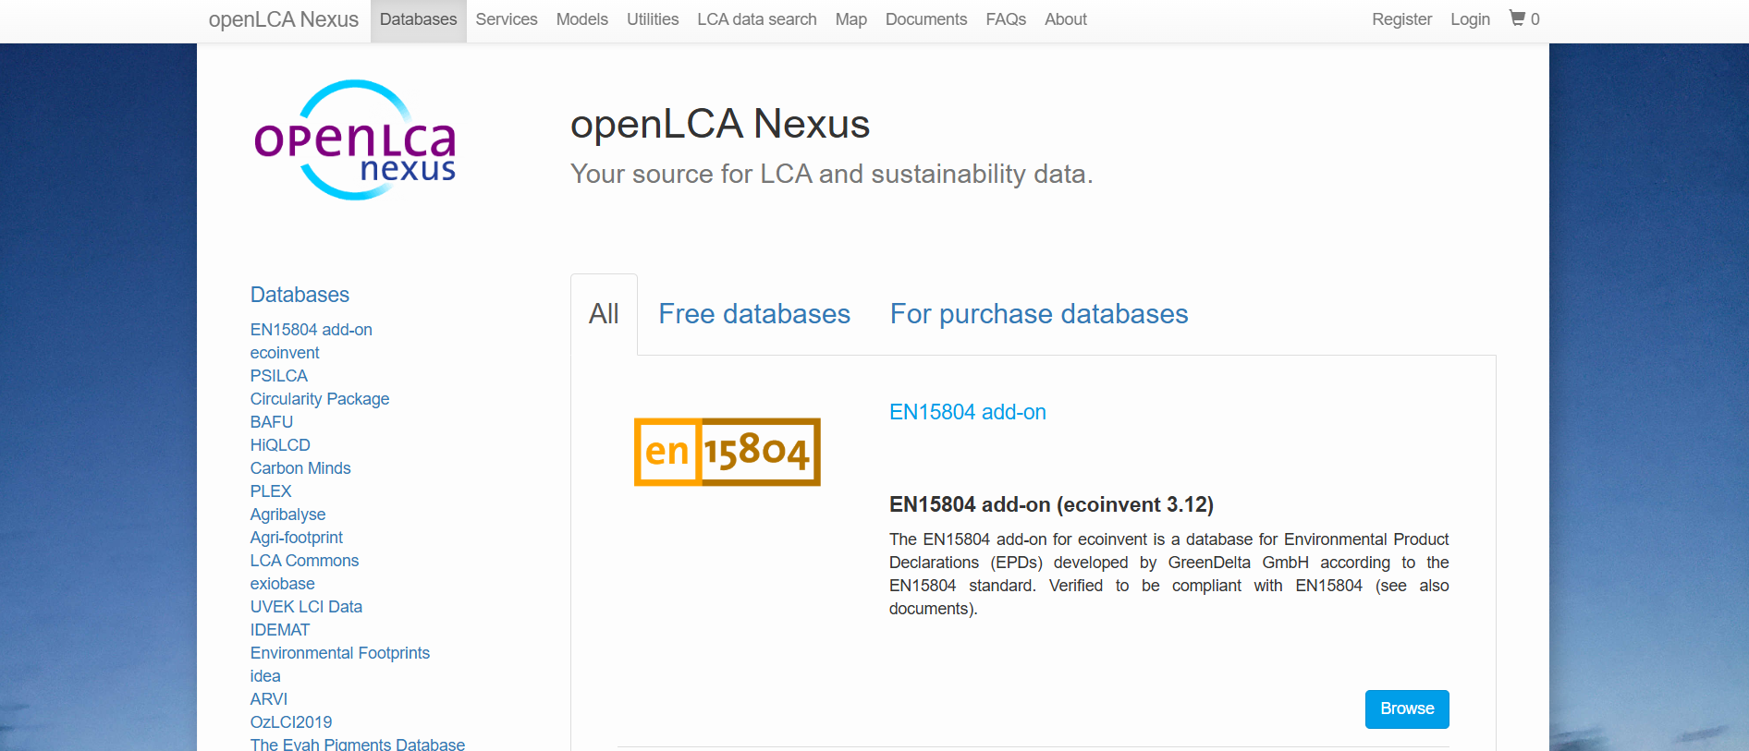Open ARVI sidebar link
The image size is (1749, 751).
269,699
